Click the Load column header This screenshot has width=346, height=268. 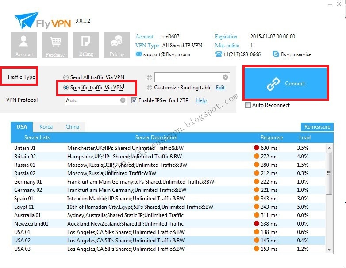(305, 138)
